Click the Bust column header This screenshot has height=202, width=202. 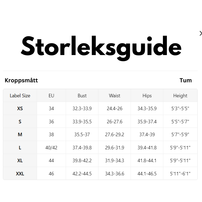[82, 96]
